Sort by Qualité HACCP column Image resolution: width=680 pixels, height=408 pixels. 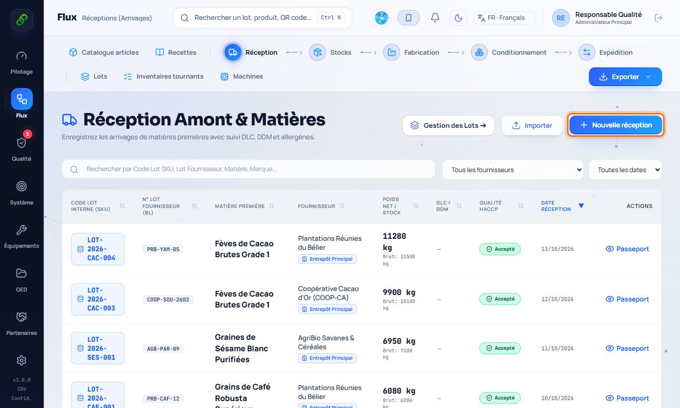(501, 206)
